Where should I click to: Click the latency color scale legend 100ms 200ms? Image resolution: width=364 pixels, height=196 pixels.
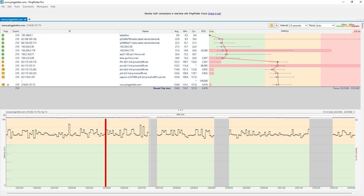coord(348,25)
